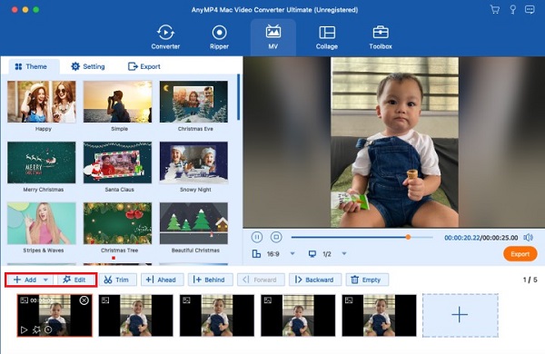Expand the 1/2 display dropdown
The image size is (545, 354).
coord(344,253)
